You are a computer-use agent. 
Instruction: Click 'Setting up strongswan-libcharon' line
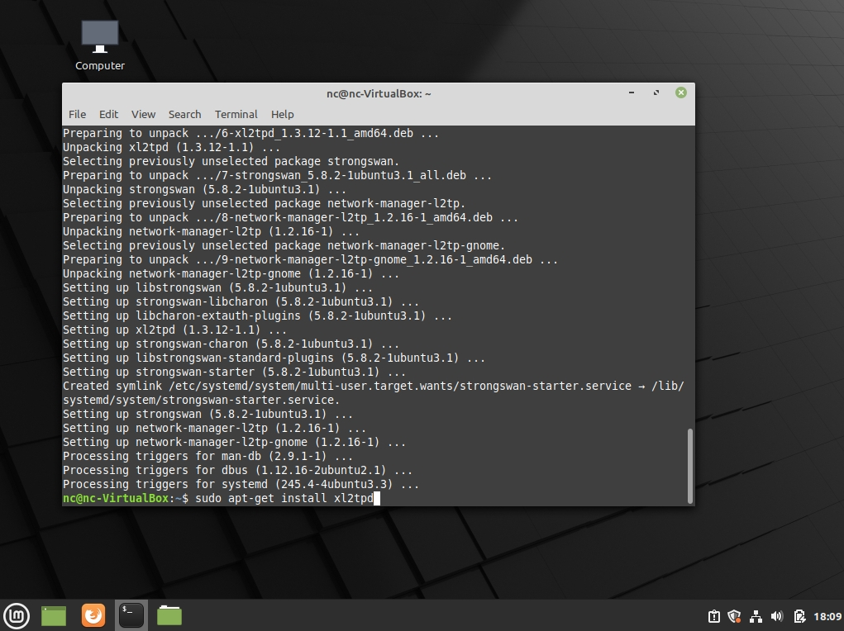(241, 301)
